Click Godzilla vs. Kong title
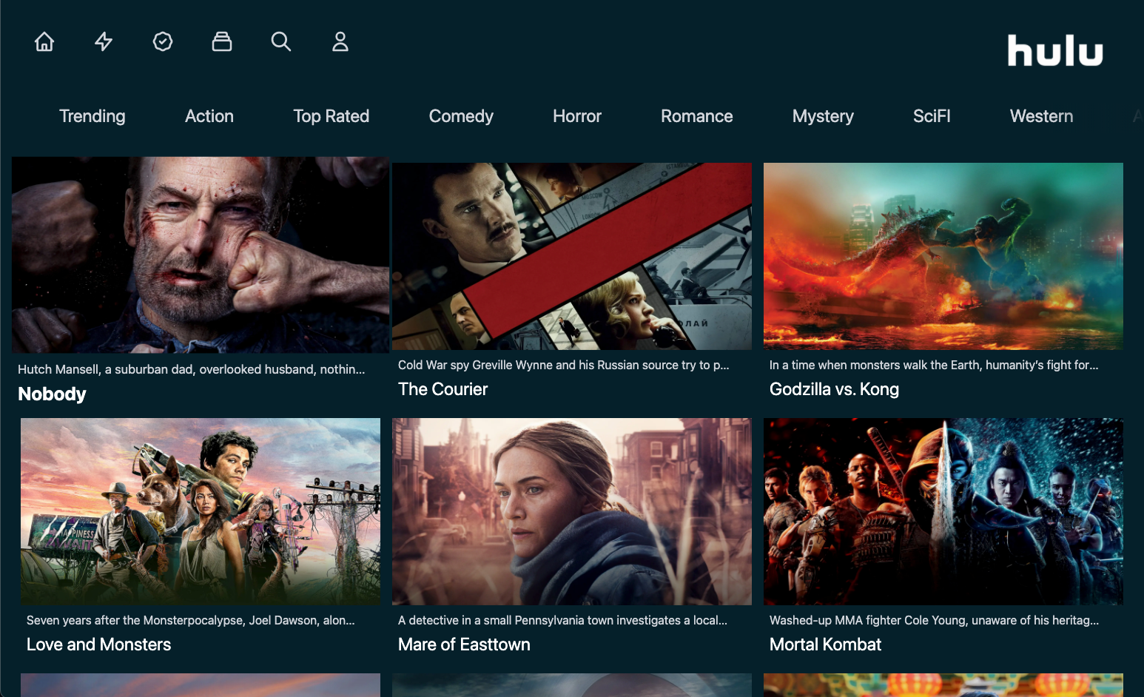 [835, 389]
